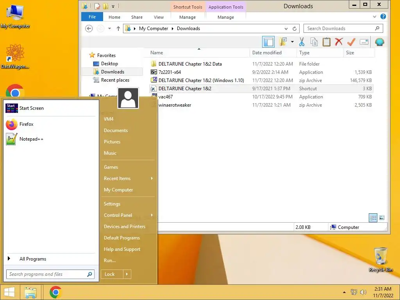Click the Chrome icon on the taskbar
The width and height of the screenshot is (400, 300).
pyautogui.click(x=55, y=292)
